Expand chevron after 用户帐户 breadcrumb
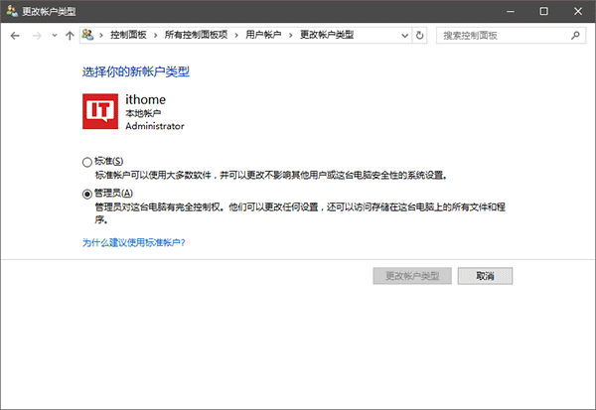This screenshot has height=410, width=596. tap(291, 36)
